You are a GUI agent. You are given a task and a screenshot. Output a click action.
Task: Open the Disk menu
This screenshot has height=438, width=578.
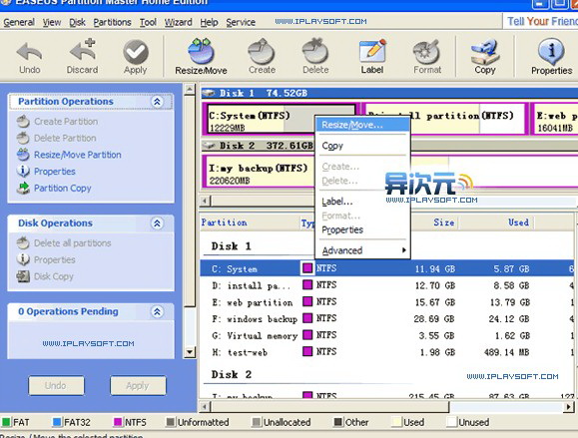coord(77,23)
